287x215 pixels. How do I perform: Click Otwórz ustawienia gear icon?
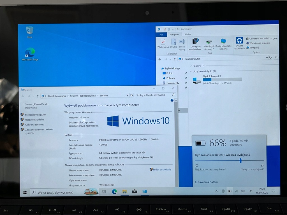pos(239,43)
